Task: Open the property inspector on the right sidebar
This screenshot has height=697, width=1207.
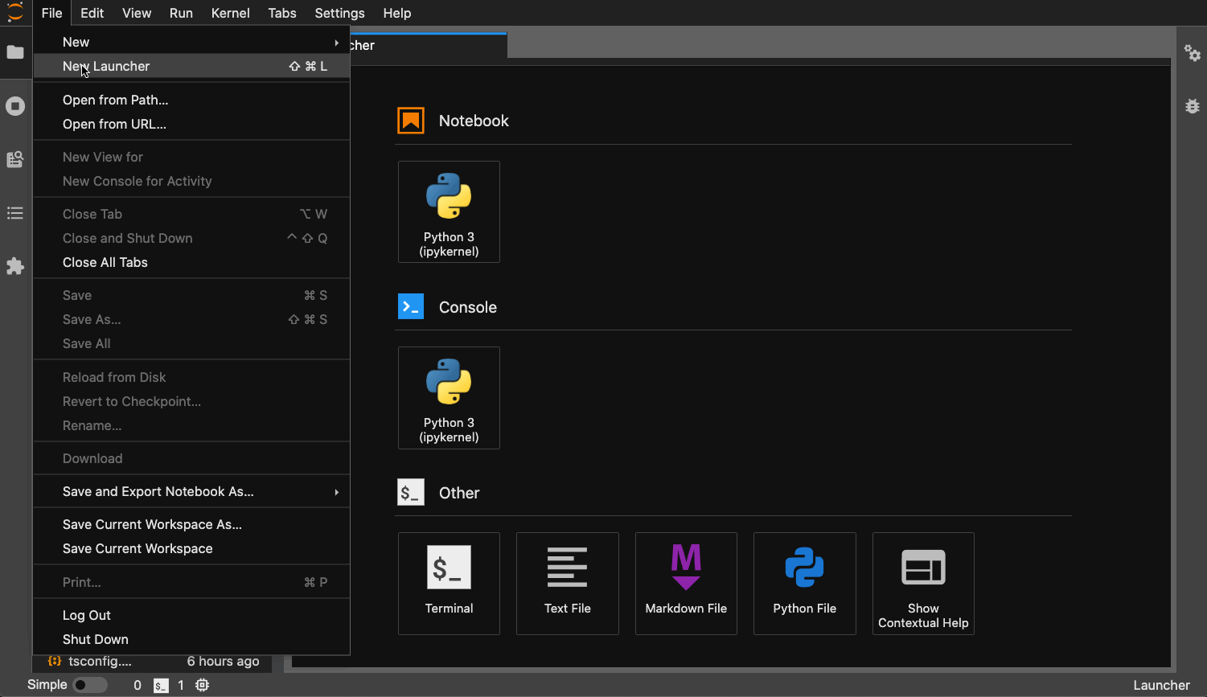Action: point(1193,53)
